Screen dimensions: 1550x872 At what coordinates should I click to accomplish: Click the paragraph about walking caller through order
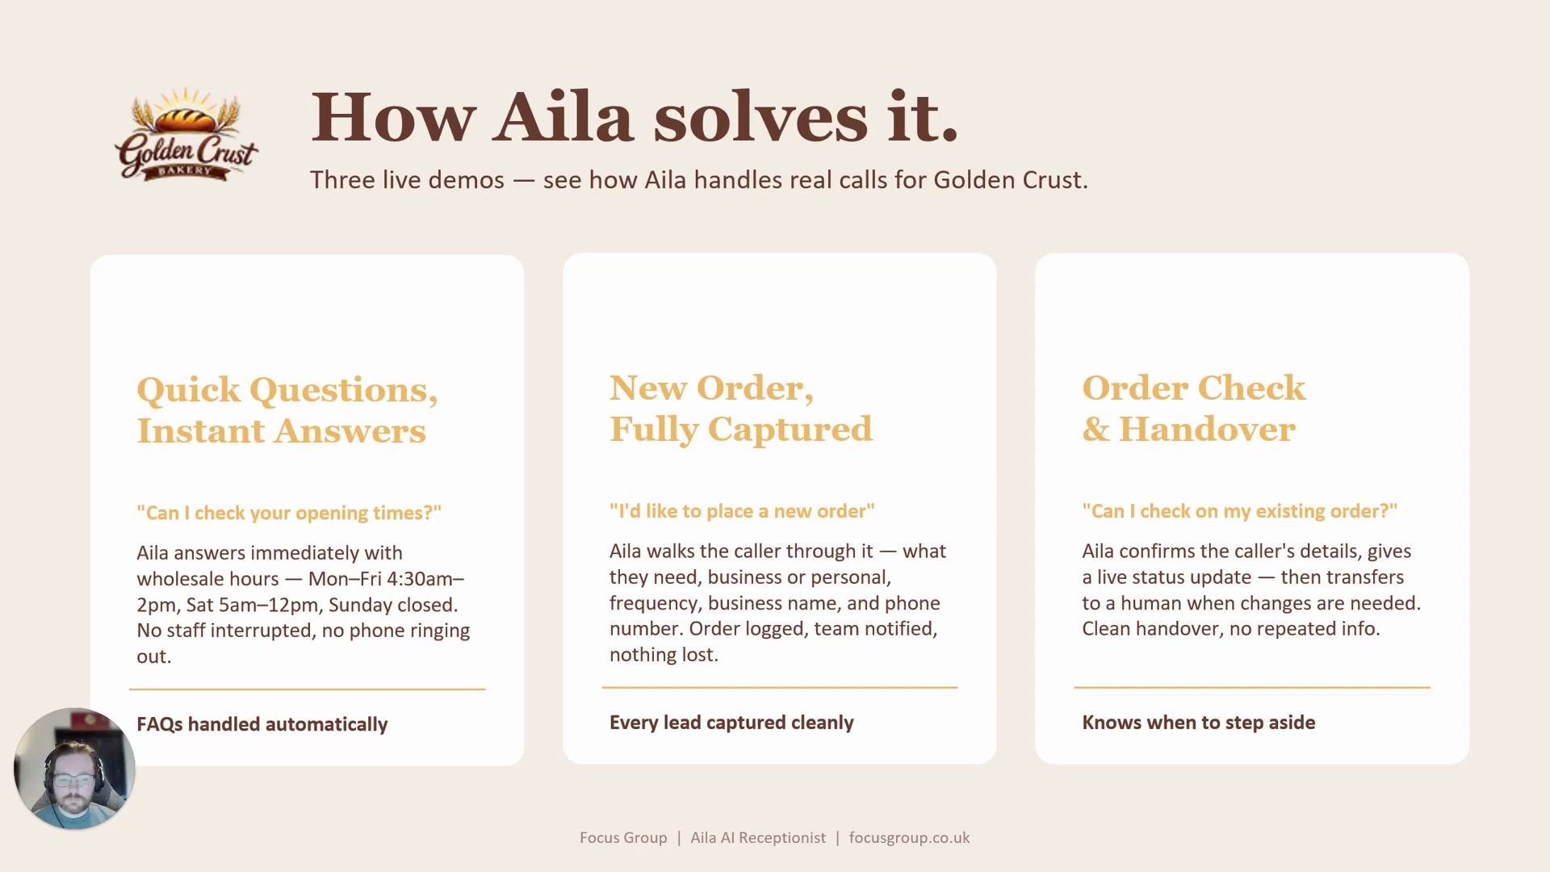coord(777,602)
